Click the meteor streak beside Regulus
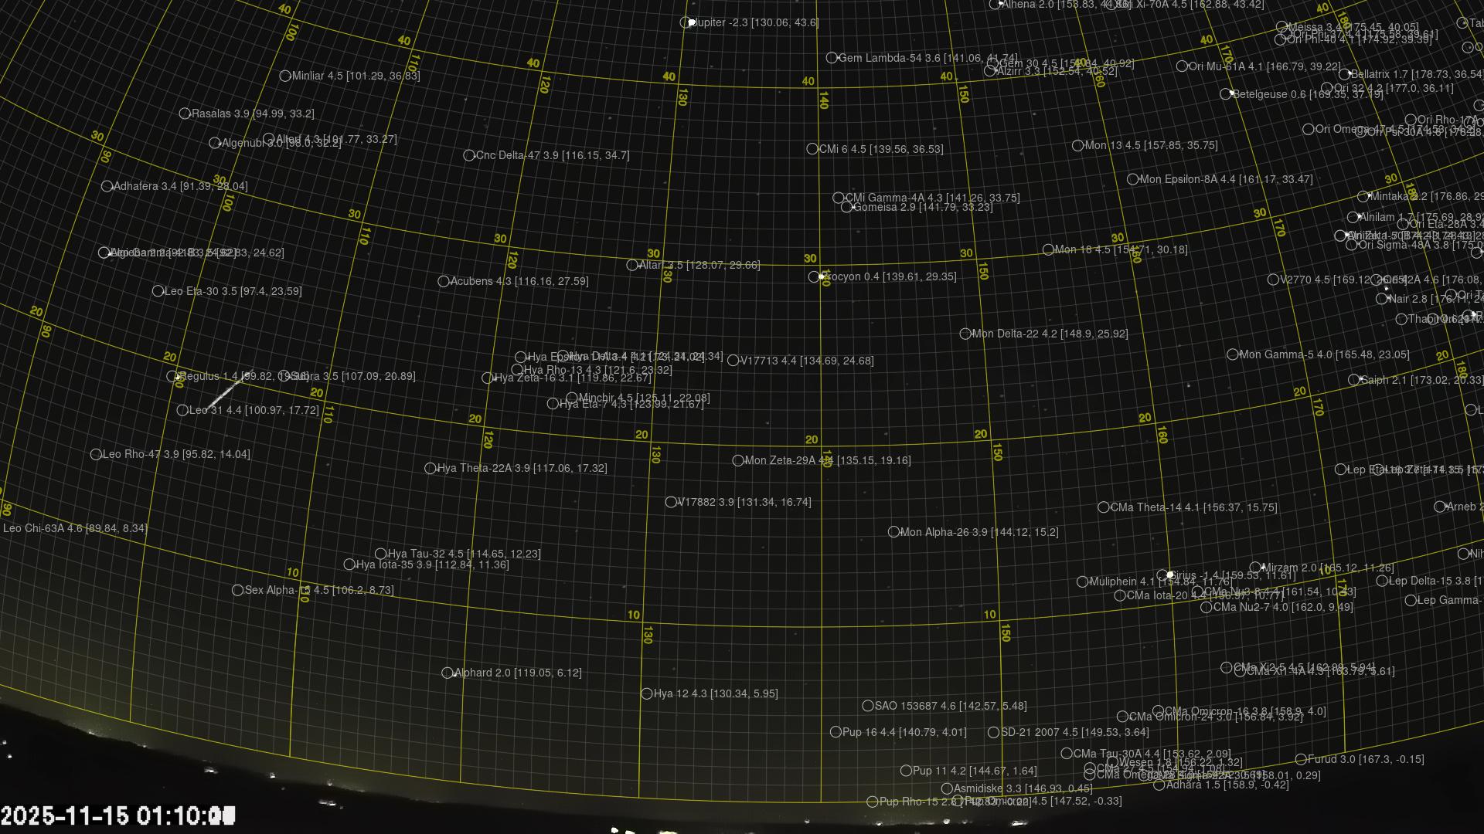 coord(230,389)
